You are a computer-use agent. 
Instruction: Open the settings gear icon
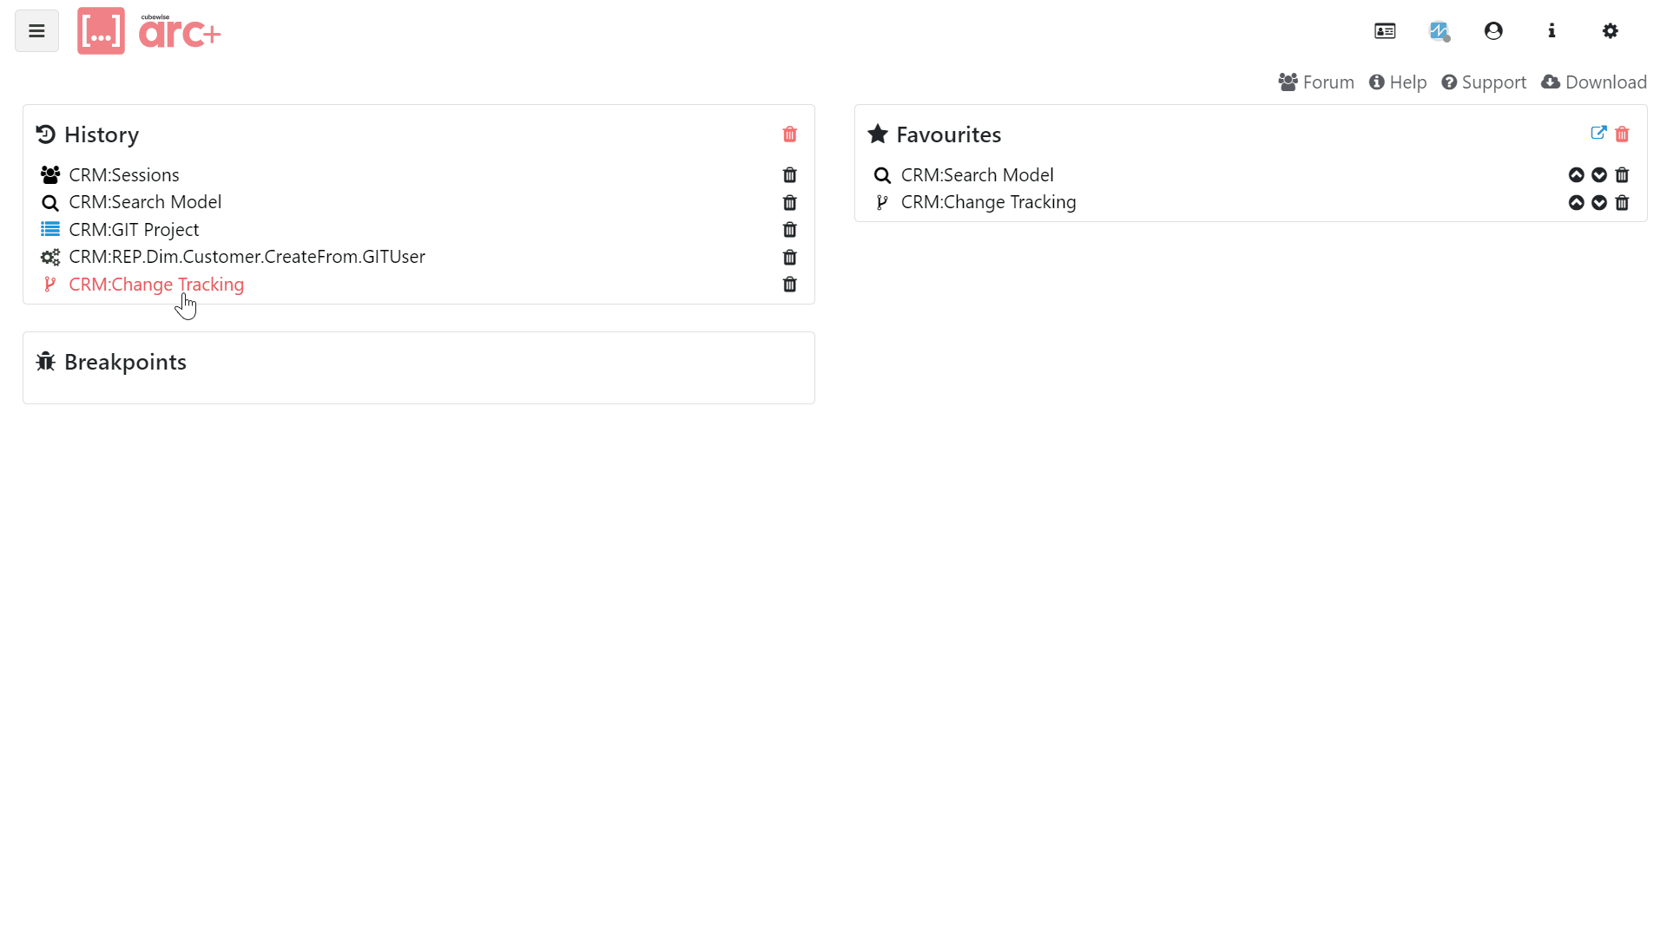tap(1611, 31)
